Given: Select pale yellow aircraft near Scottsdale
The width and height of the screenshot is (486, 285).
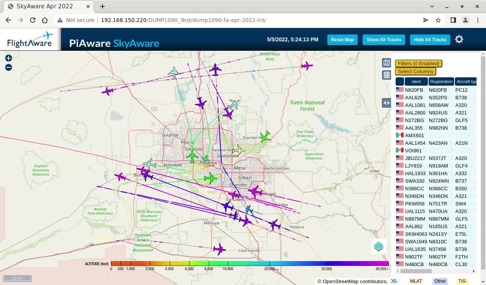Looking at the screenshot, I should 238,150.
